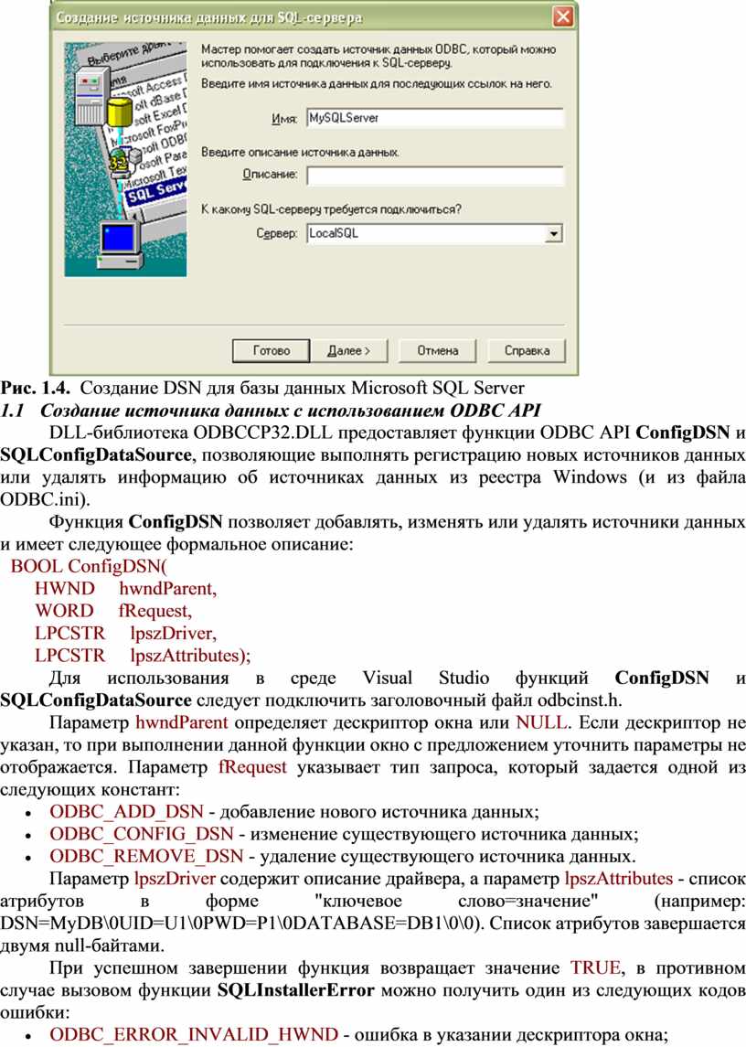This screenshot has height=1047, width=746.
Task: Click the "Сервер:" label in the dialog
Action: point(277,234)
